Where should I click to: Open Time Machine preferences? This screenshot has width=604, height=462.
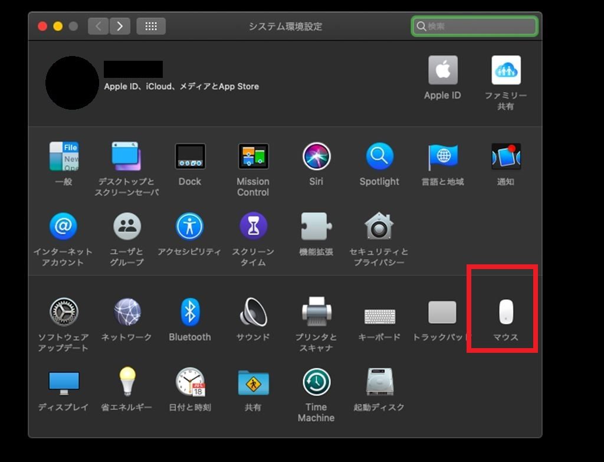tap(316, 382)
